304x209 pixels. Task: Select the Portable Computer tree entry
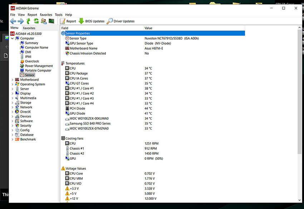pyautogui.click(x=38, y=71)
